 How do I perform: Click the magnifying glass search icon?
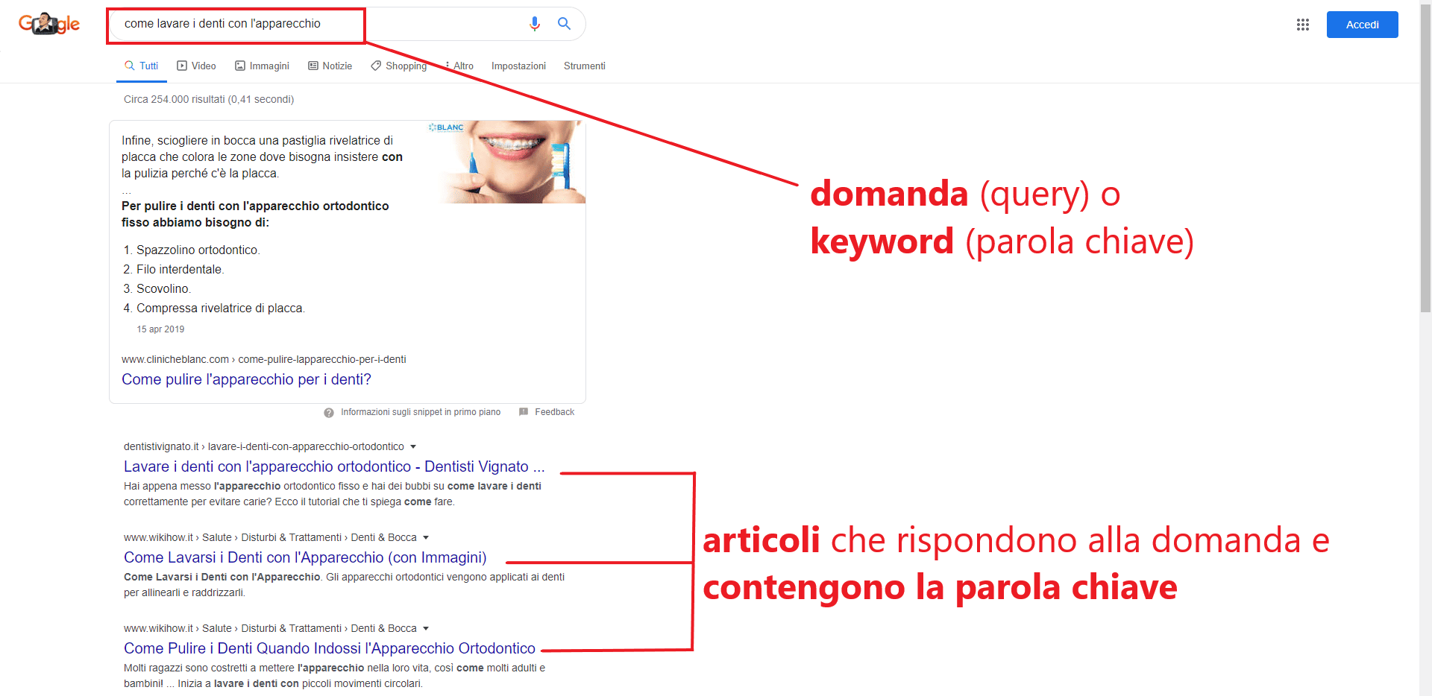coord(564,23)
